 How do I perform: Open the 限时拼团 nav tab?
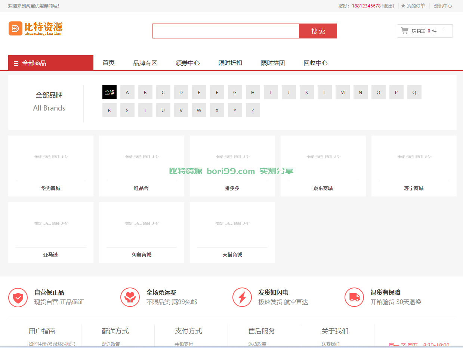273,63
